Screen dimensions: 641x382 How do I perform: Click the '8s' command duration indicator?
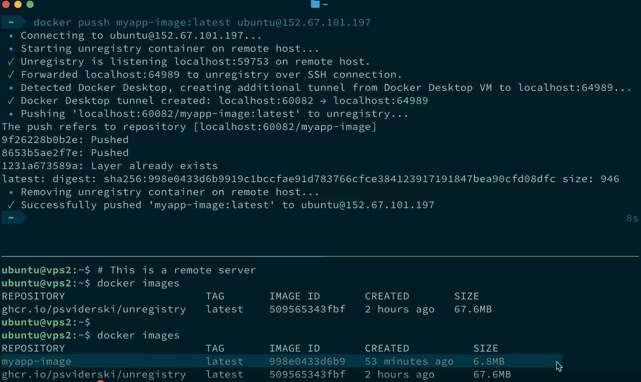pos(632,218)
